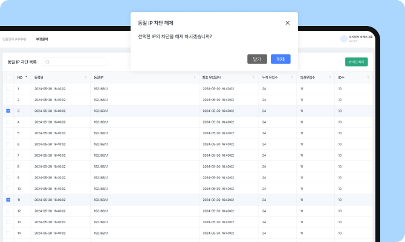The image size is (405, 242).
Task: Sort using the 동일 IP column sort icon
Action: pos(195,77)
